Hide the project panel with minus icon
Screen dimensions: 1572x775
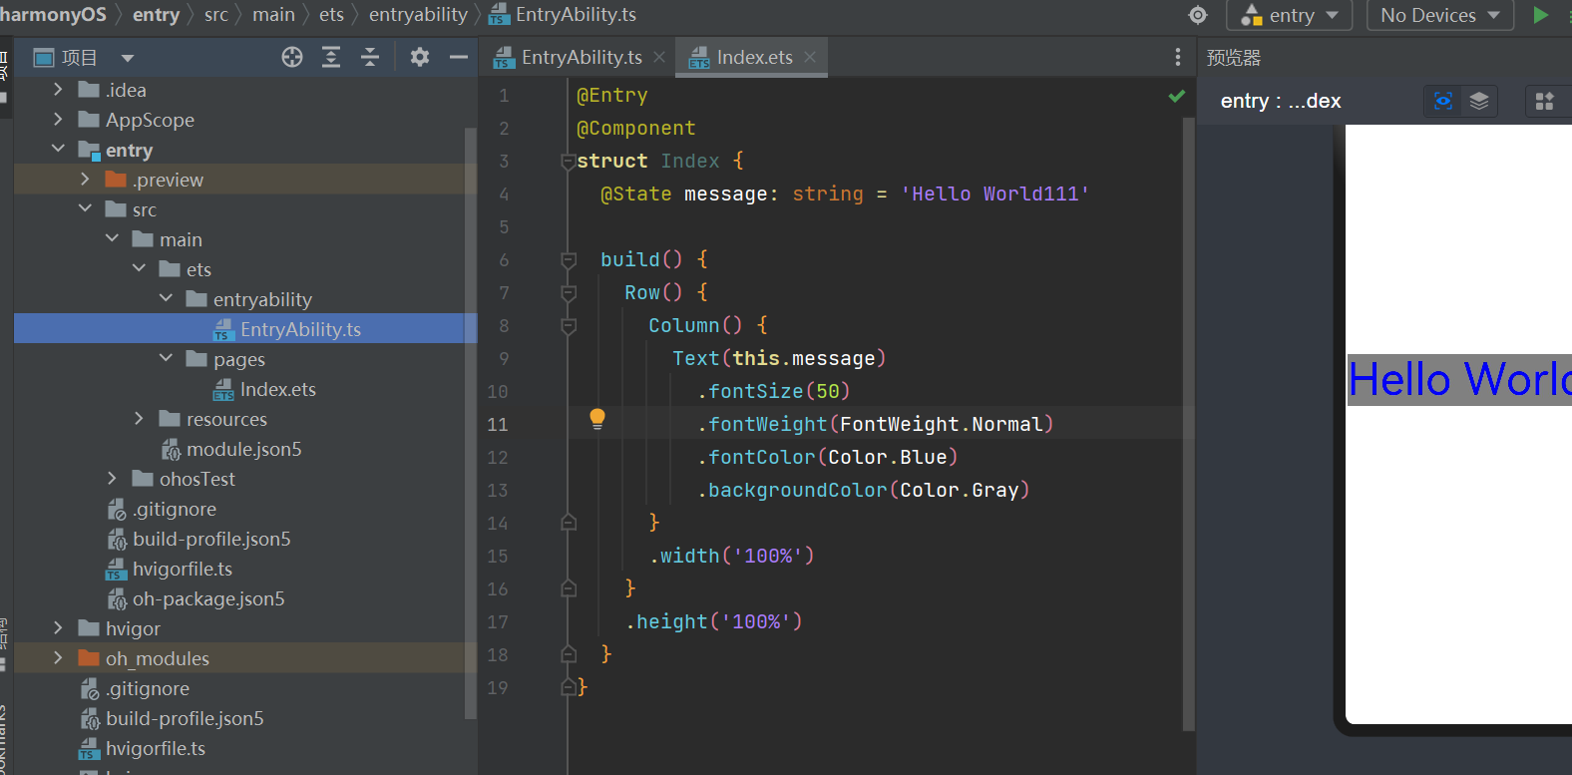coord(459,57)
